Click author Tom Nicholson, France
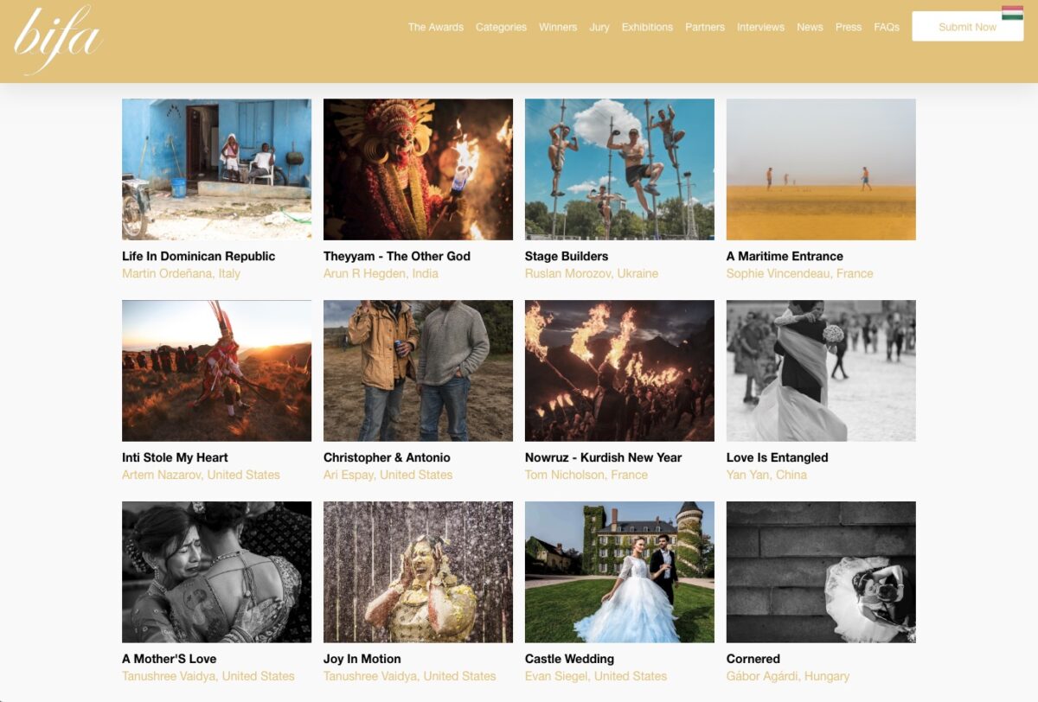 tap(586, 475)
